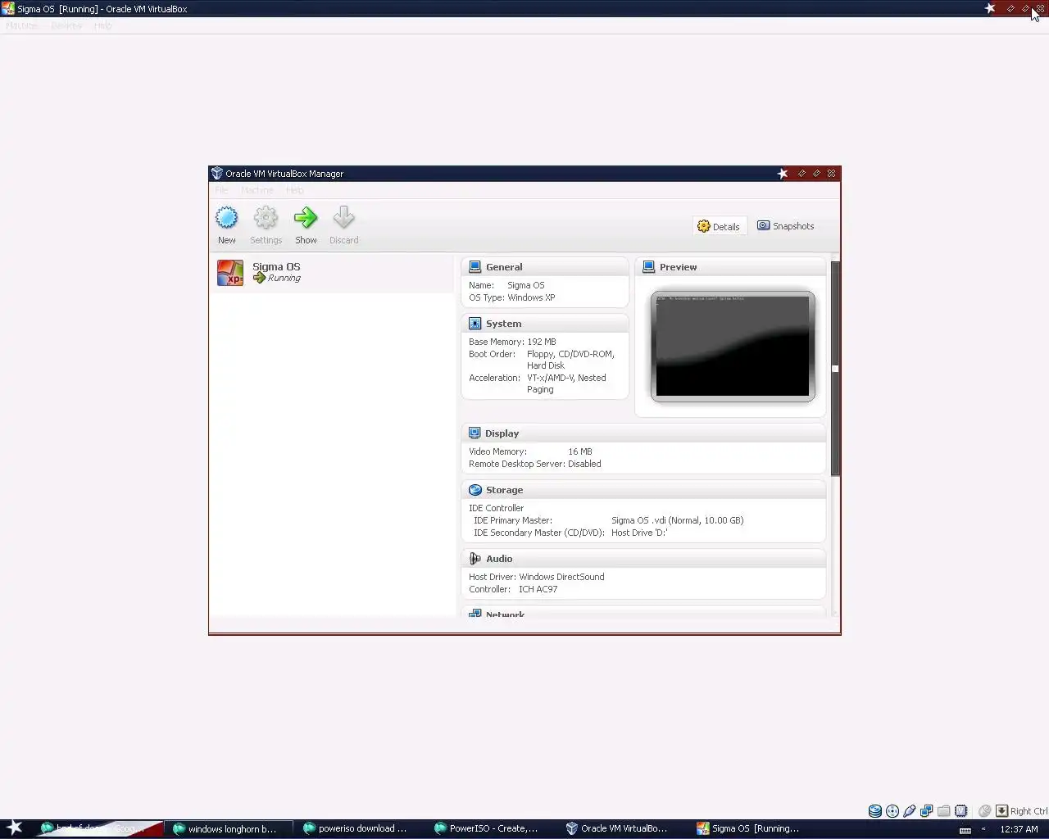The height and width of the screenshot is (839, 1049).
Task: Open the File menu in VirtualBox Manager
Action: click(x=221, y=190)
